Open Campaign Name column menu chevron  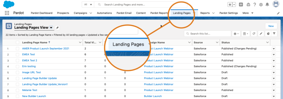[x=189, y=43]
